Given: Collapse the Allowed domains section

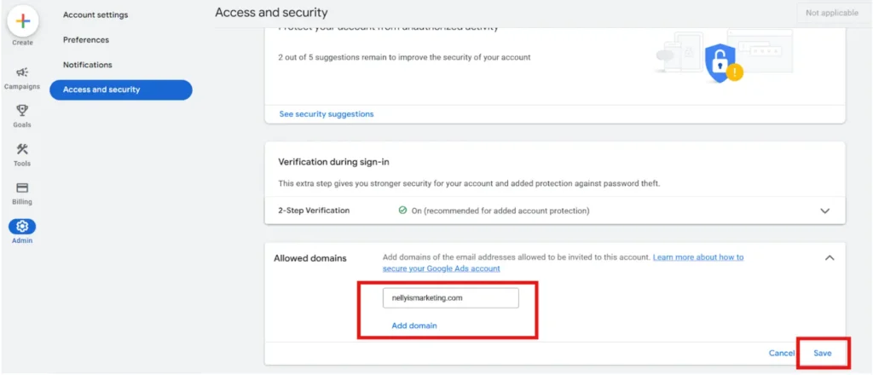Looking at the screenshot, I should click(x=830, y=258).
